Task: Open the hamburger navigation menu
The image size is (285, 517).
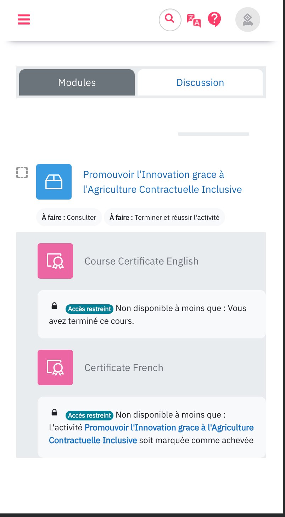Action: click(x=24, y=20)
